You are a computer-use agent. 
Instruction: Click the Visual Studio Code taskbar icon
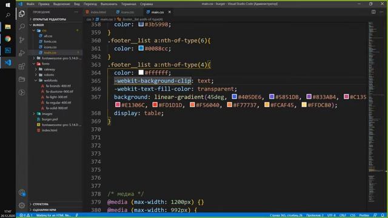pyautogui.click(x=8, y=62)
